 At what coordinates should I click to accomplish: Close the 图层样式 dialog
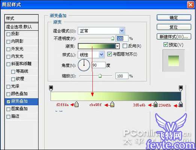pyautogui.click(x=191, y=5)
